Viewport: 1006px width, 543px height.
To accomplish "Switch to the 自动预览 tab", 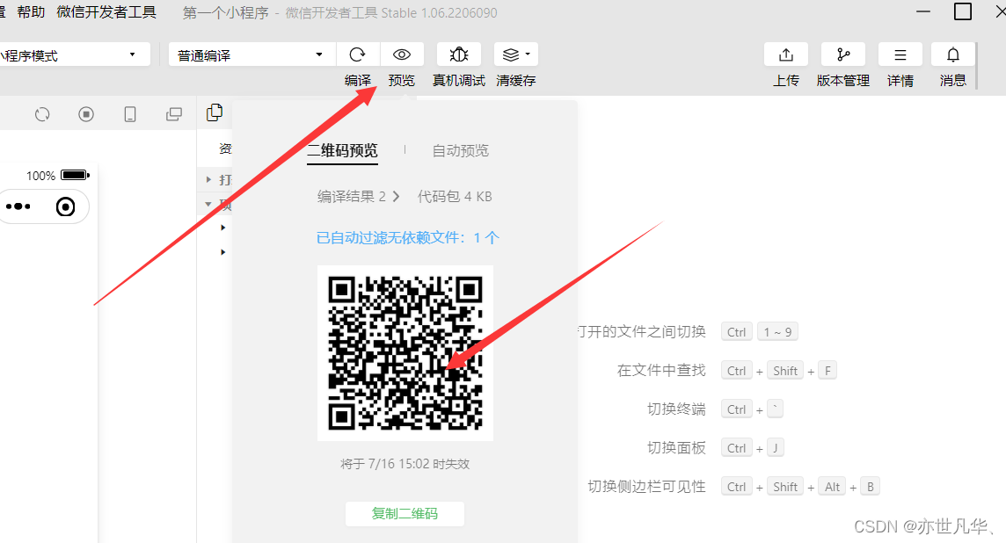I will (461, 150).
